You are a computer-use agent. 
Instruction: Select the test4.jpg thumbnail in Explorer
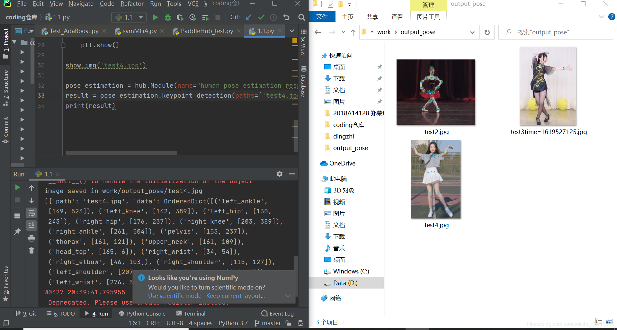click(x=436, y=179)
